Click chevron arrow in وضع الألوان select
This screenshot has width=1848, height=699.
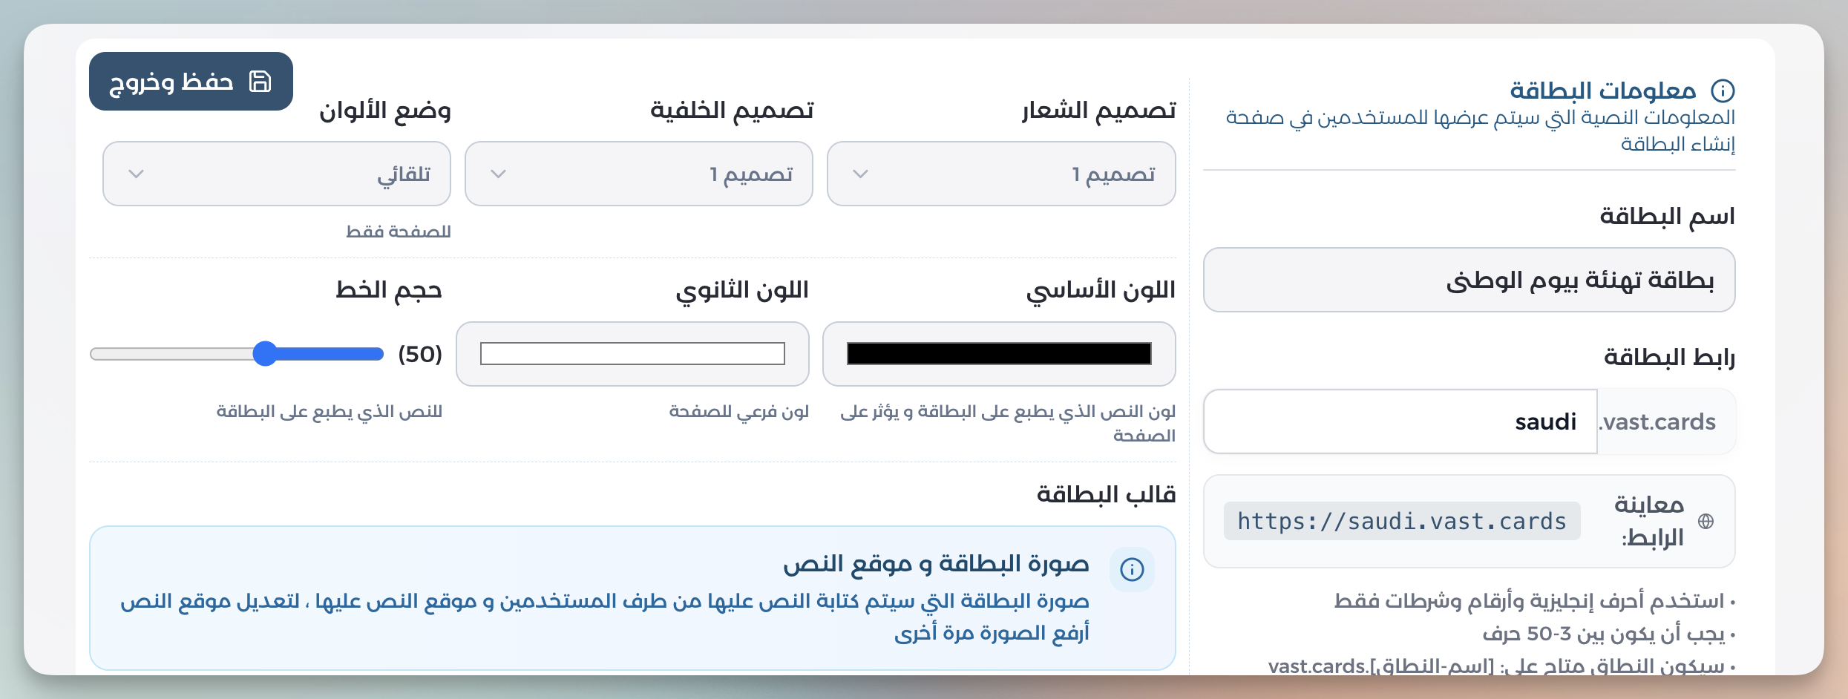[x=136, y=174]
